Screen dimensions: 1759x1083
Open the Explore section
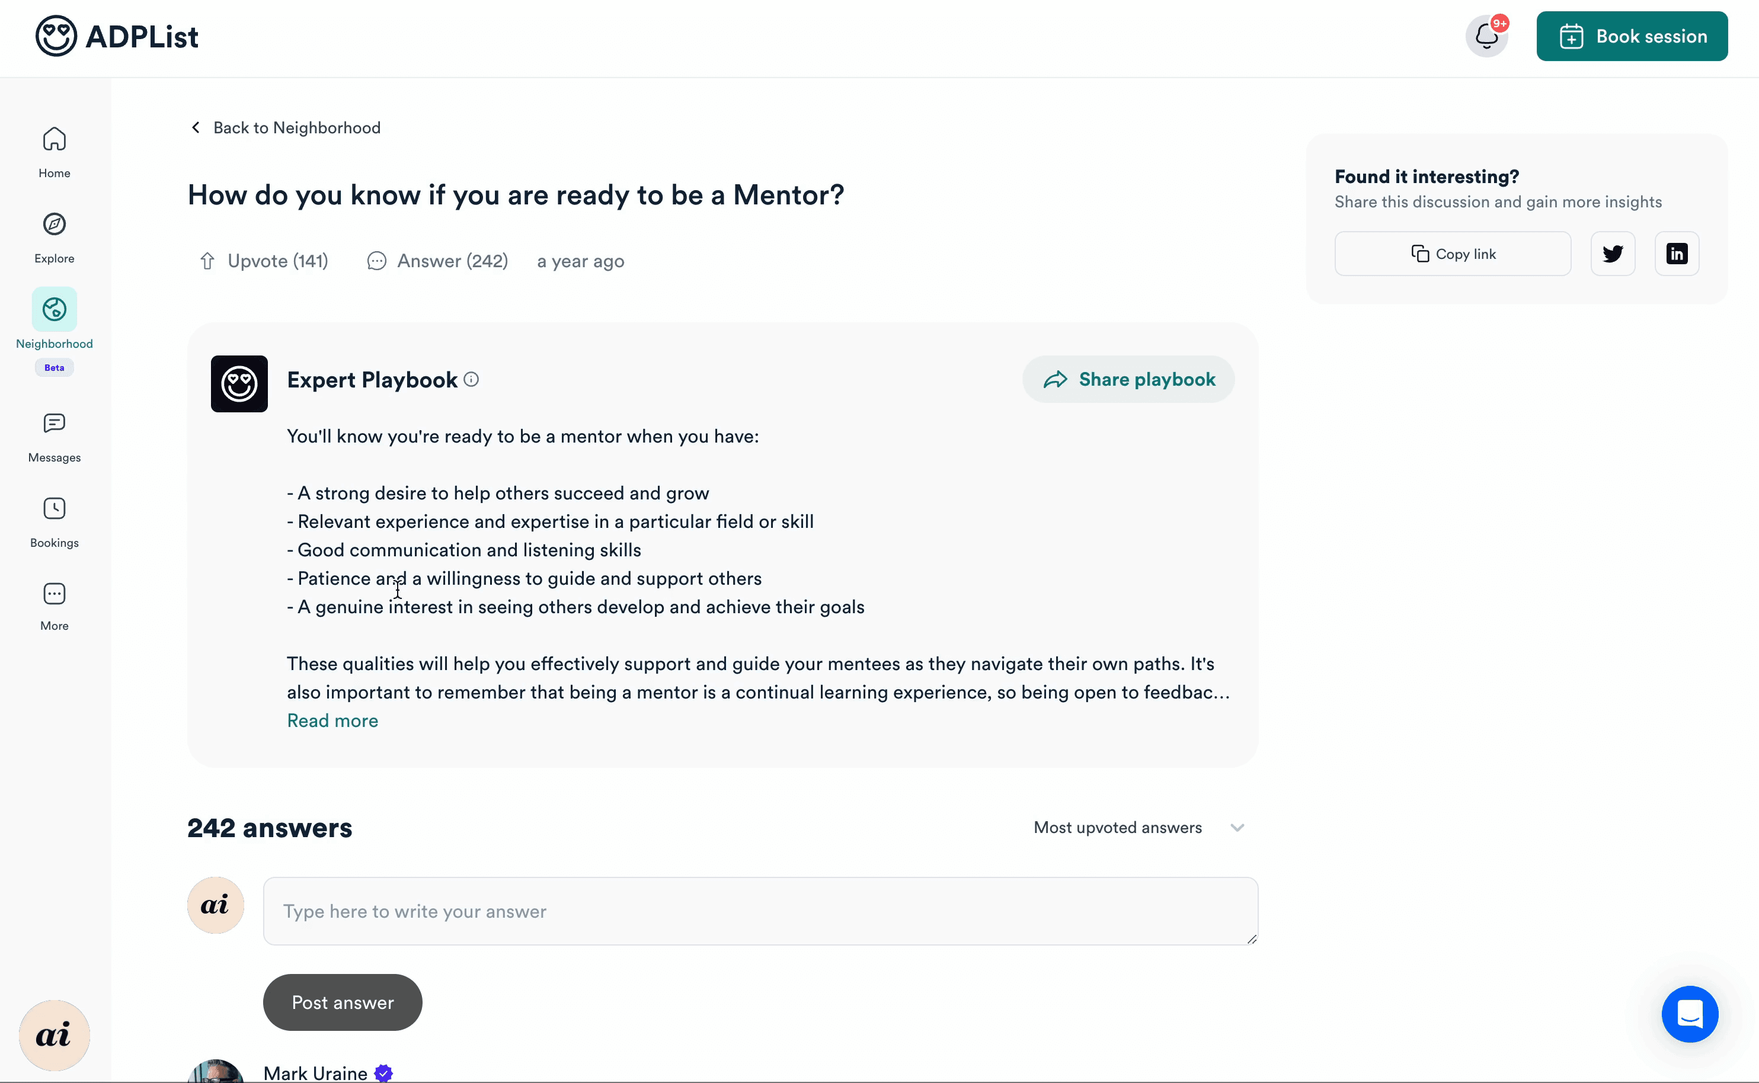click(54, 237)
